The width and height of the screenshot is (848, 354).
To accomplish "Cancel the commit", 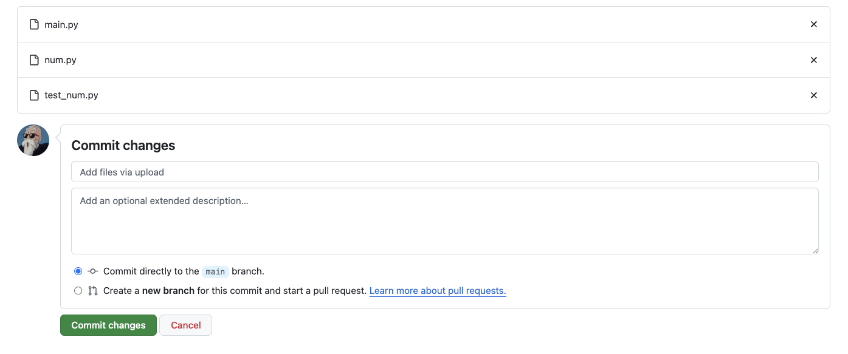I will [x=185, y=325].
